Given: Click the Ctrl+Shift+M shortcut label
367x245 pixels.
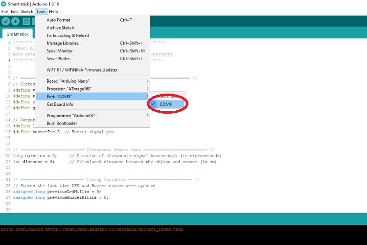Looking at the screenshot, I should pyautogui.click(x=132, y=51).
